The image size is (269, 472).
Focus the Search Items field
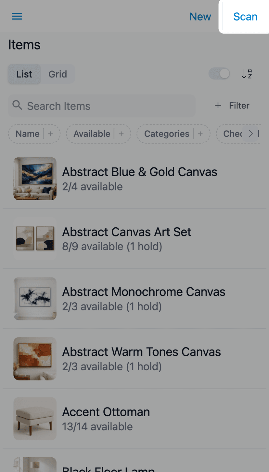pyautogui.click(x=107, y=106)
